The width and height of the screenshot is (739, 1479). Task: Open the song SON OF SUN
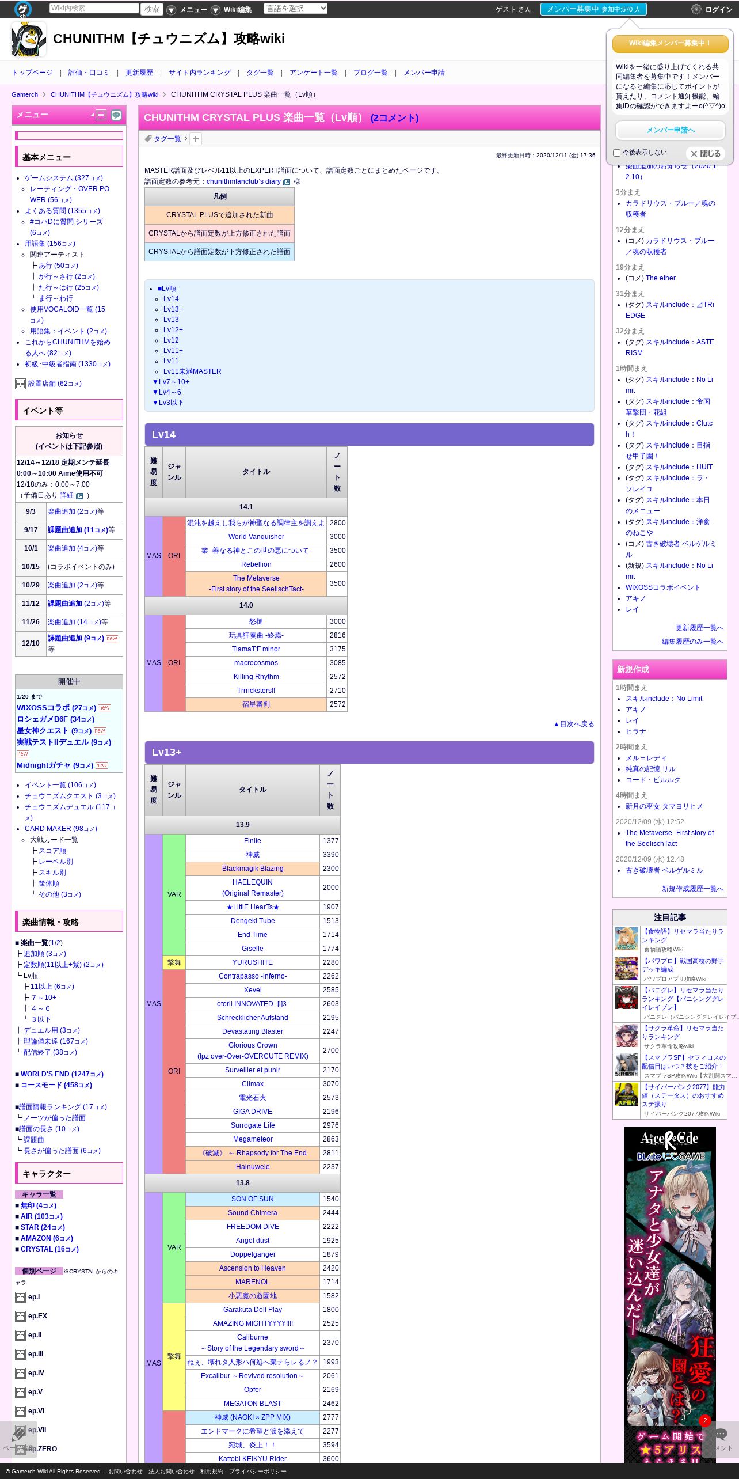coord(253,1199)
